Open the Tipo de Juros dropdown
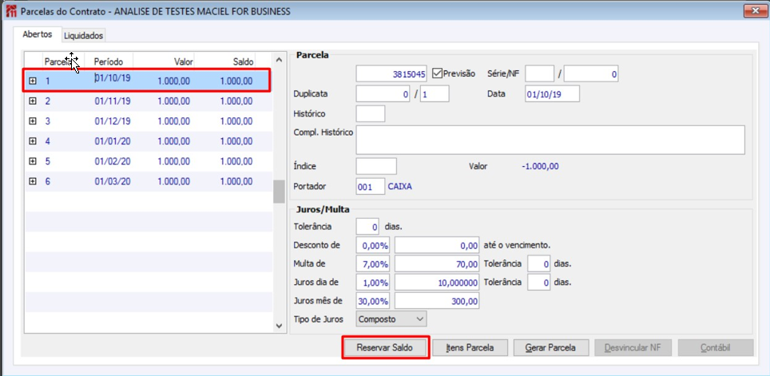Viewport: 770px width, 376px height. click(391, 319)
